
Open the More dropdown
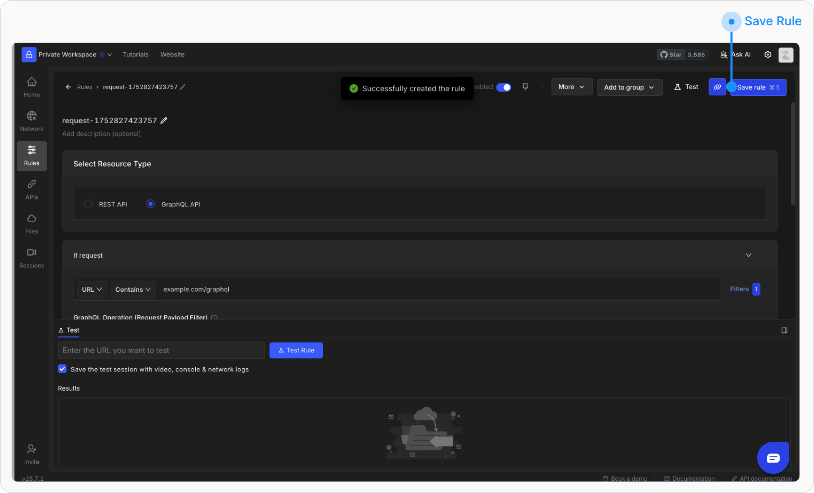(572, 87)
